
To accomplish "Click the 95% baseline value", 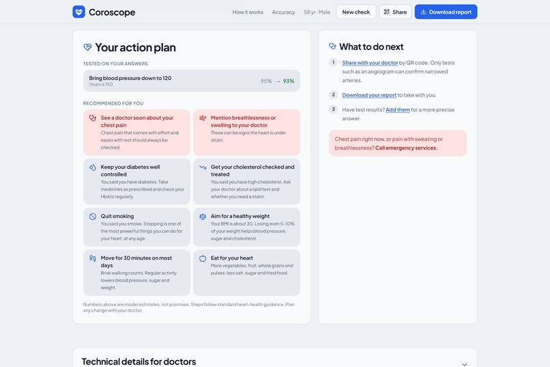I will click(266, 81).
